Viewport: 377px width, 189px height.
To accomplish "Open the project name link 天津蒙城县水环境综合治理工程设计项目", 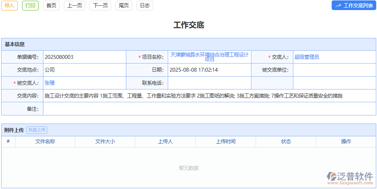I will tap(209, 57).
